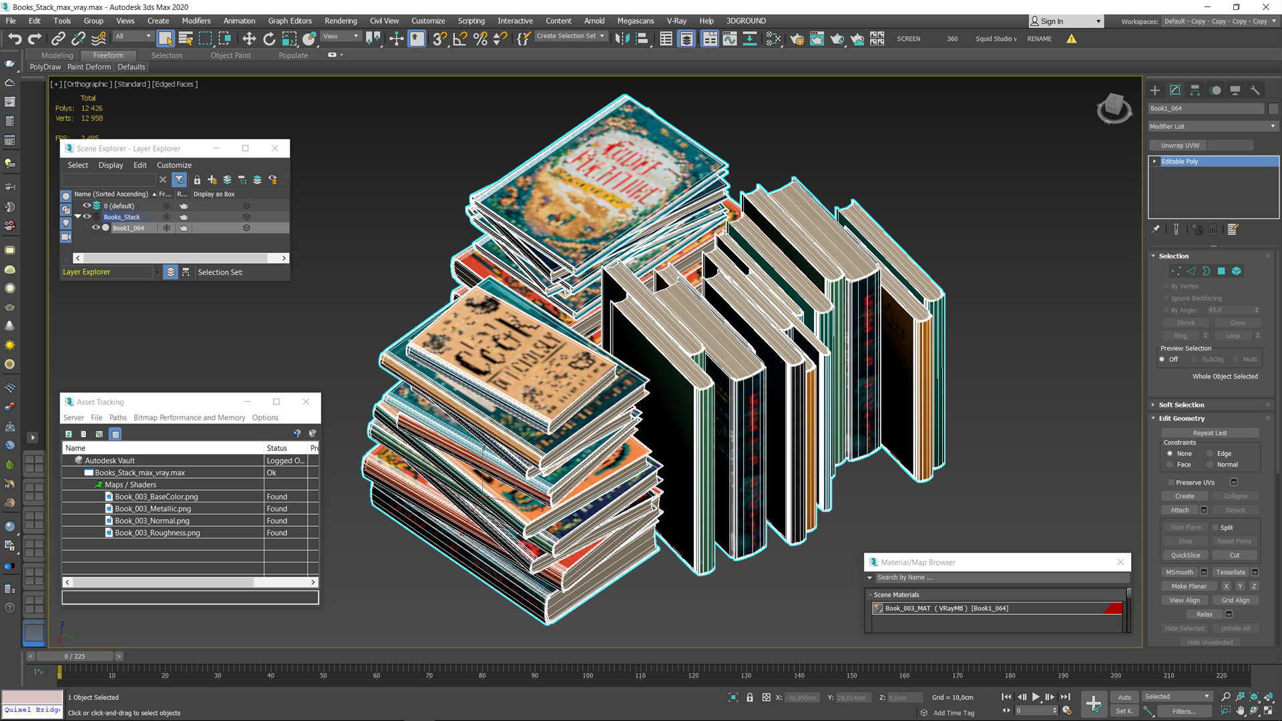
Task: Enable Preserve UVs checkbox
Action: click(1171, 482)
